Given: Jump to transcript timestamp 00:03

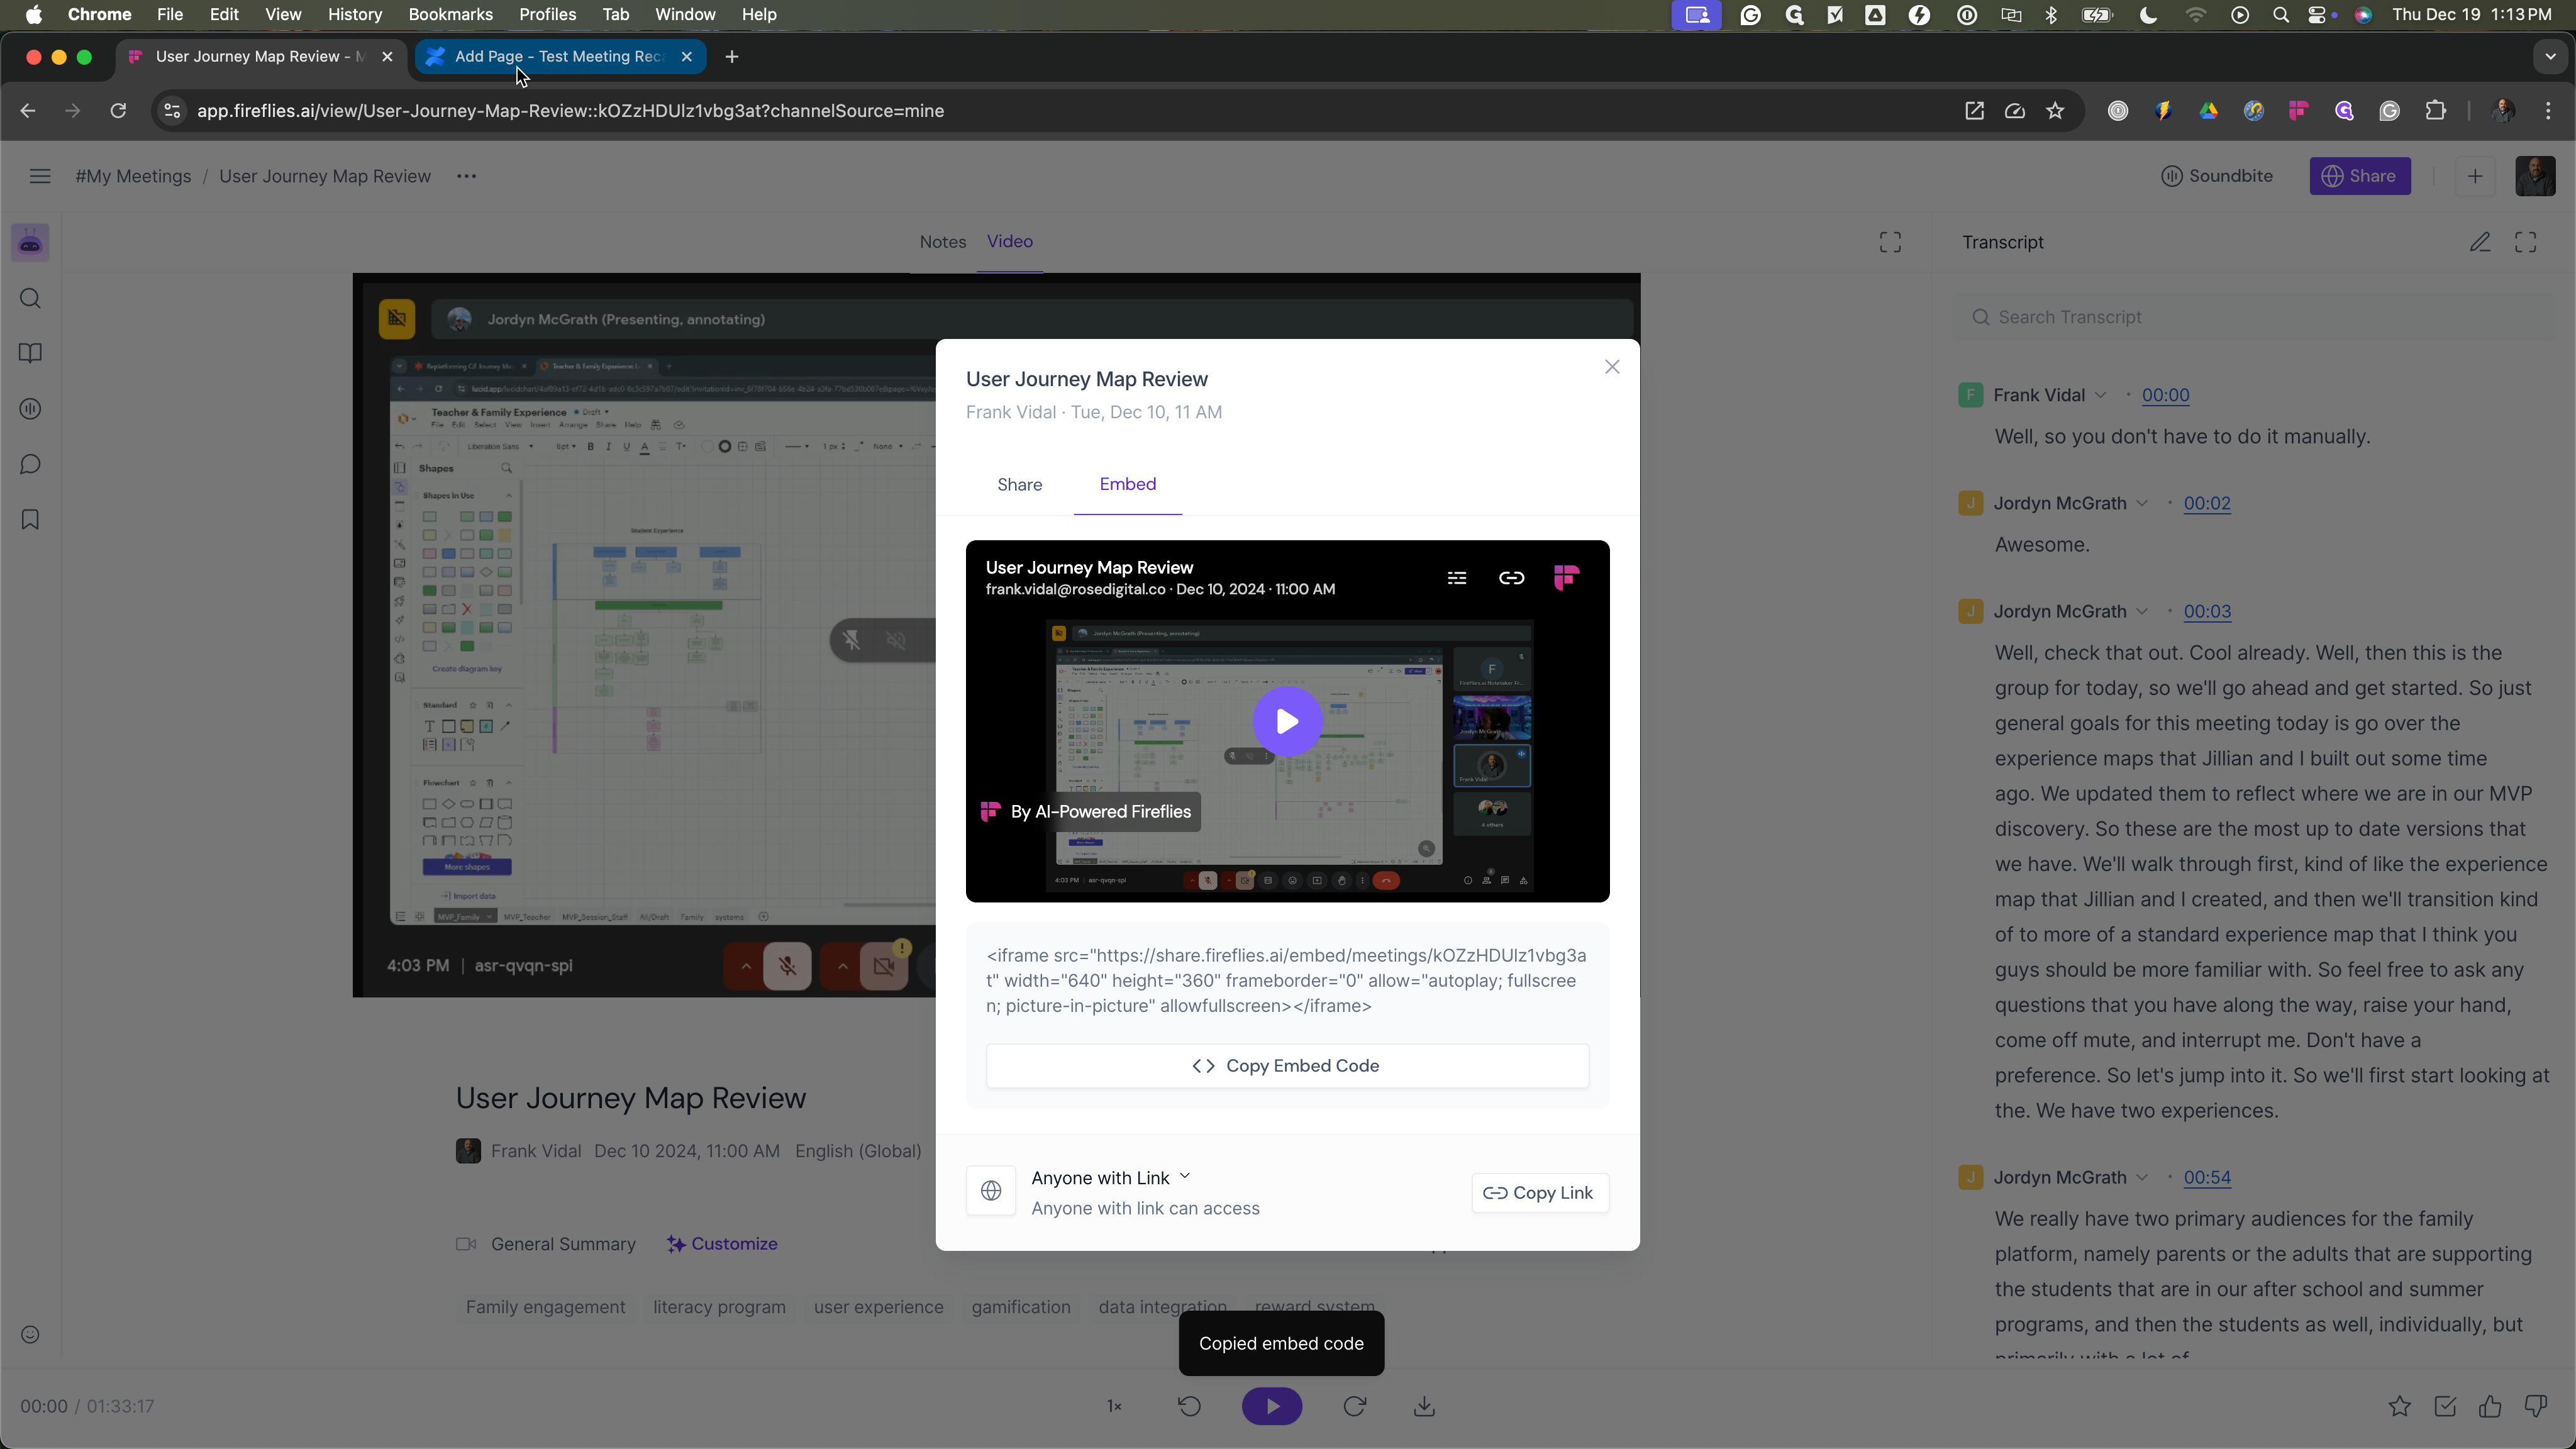Looking at the screenshot, I should pyautogui.click(x=2206, y=611).
